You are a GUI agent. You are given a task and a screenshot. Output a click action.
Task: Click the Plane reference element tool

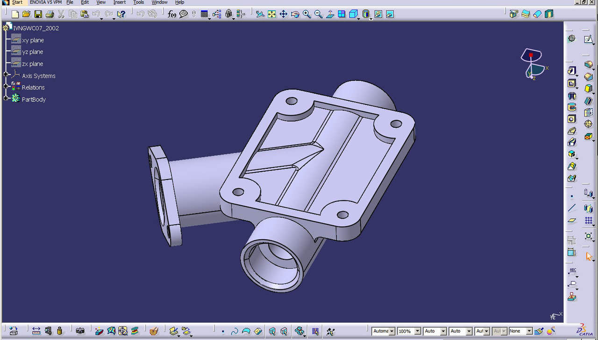click(x=572, y=220)
